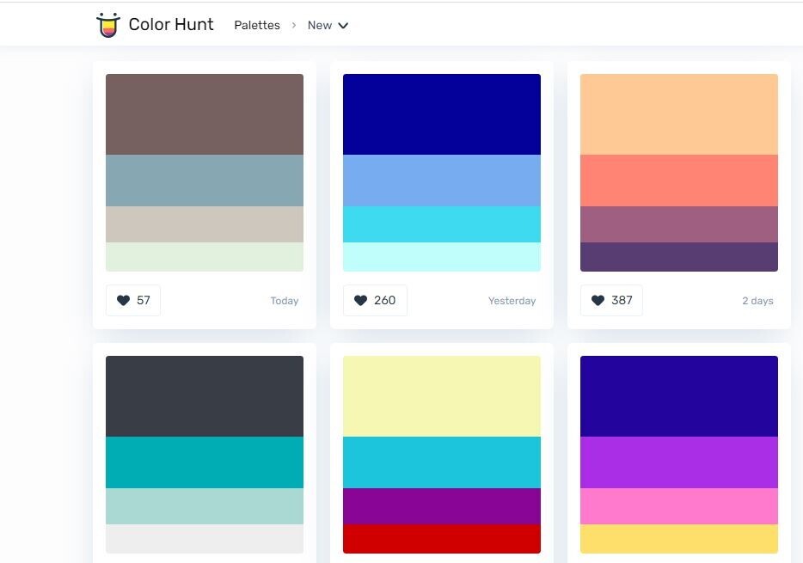Select the dark navy blue swatch
Image resolution: width=803 pixels, height=563 pixels.
point(441,114)
